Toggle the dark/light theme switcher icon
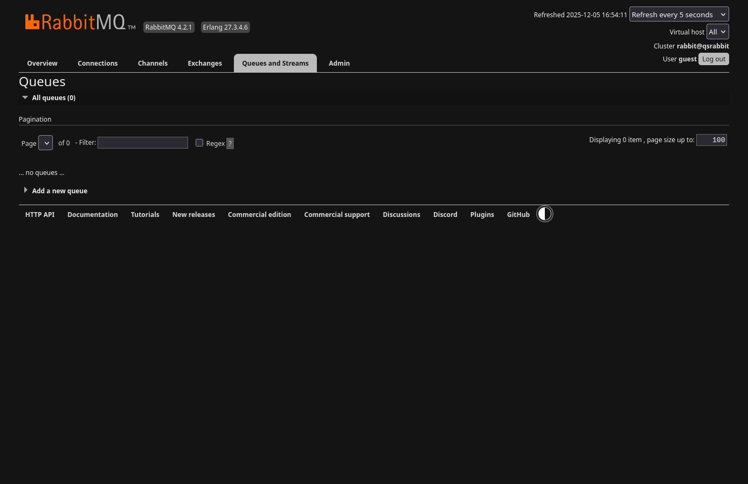 pyautogui.click(x=545, y=214)
